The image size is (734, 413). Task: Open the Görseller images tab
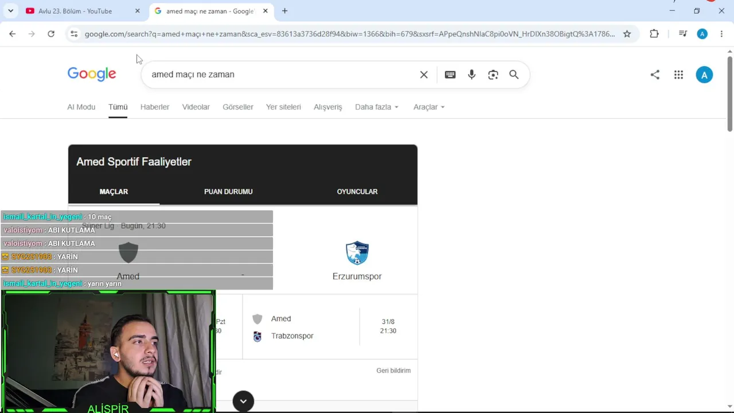pyautogui.click(x=238, y=107)
